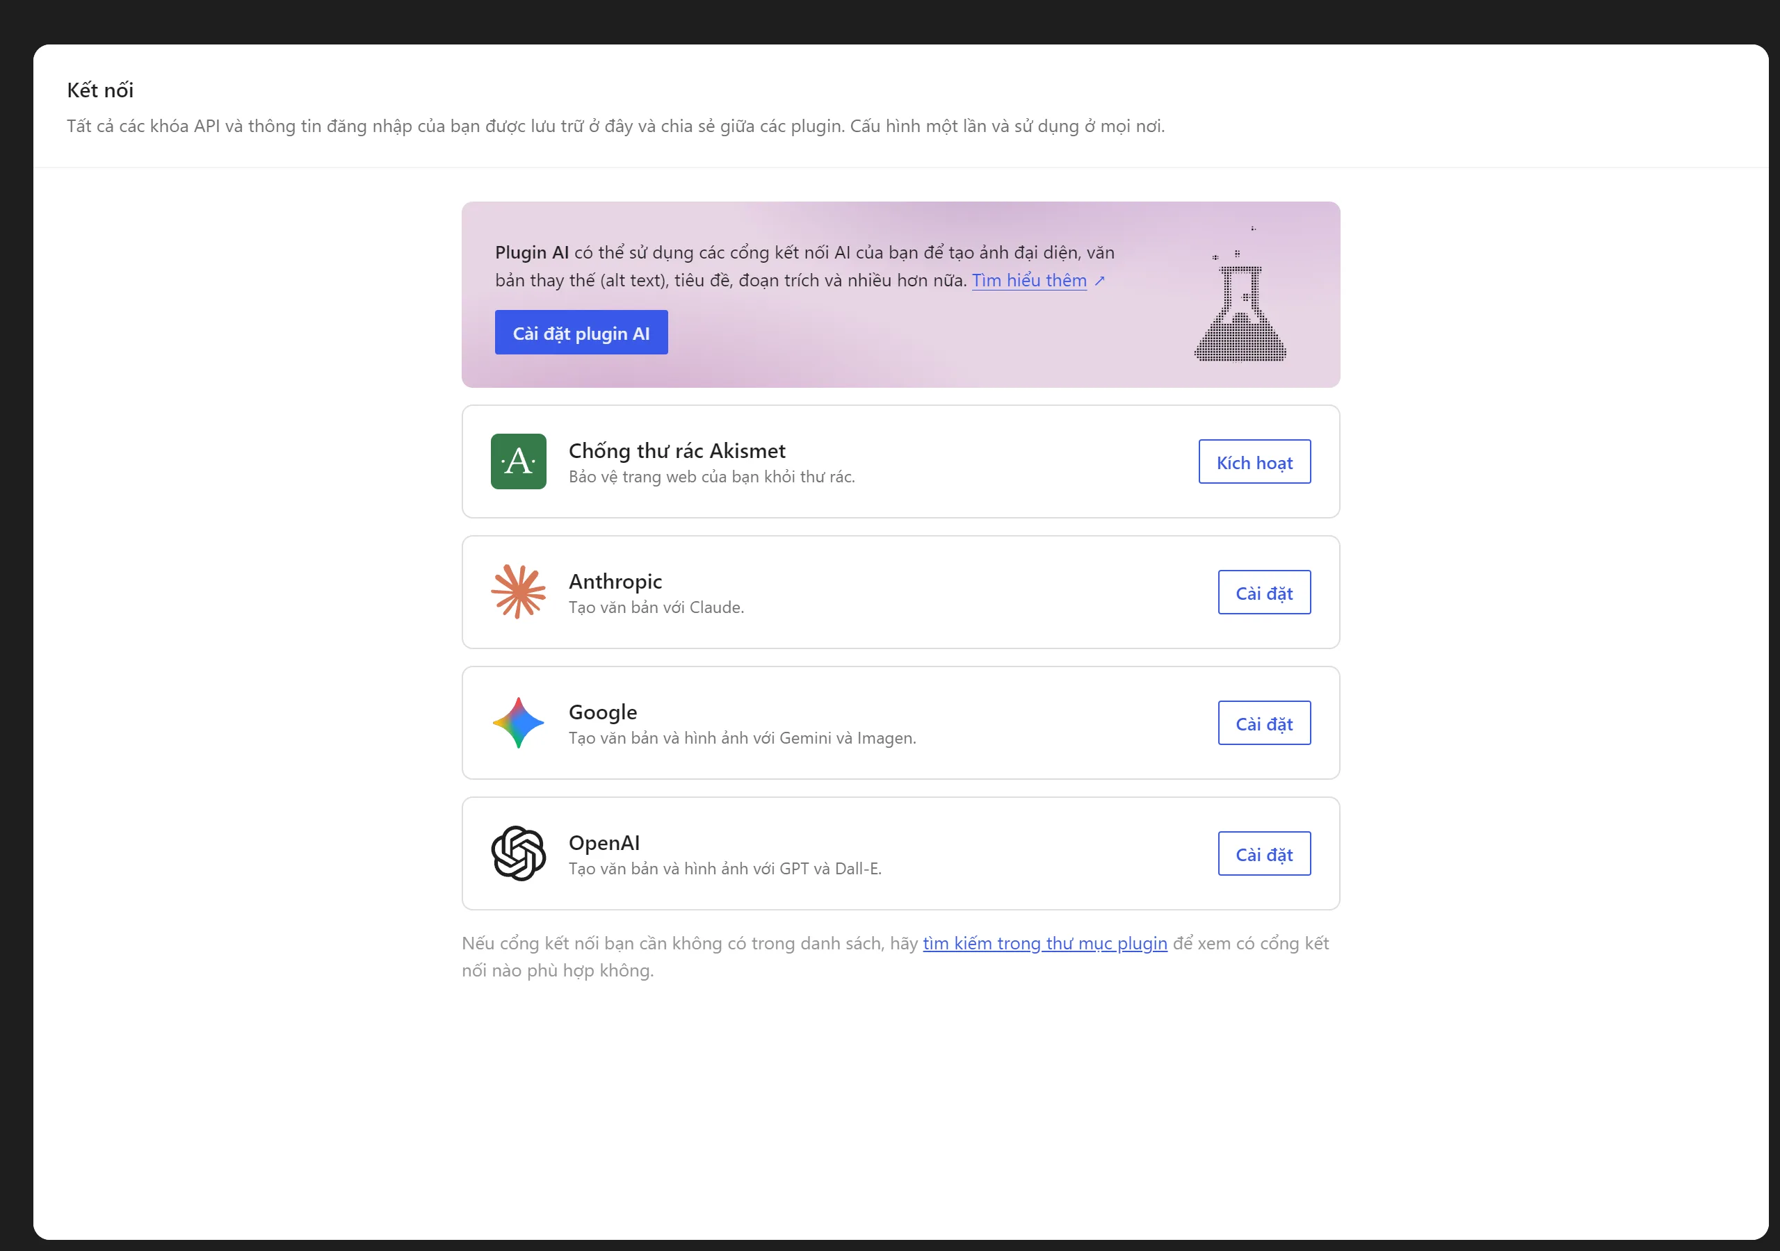Install the Google connector
The height and width of the screenshot is (1251, 1780).
pos(1265,723)
